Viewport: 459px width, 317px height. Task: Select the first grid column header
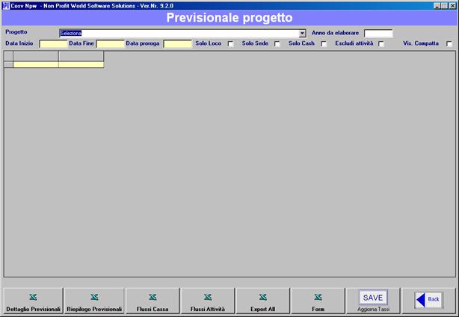tap(36, 56)
